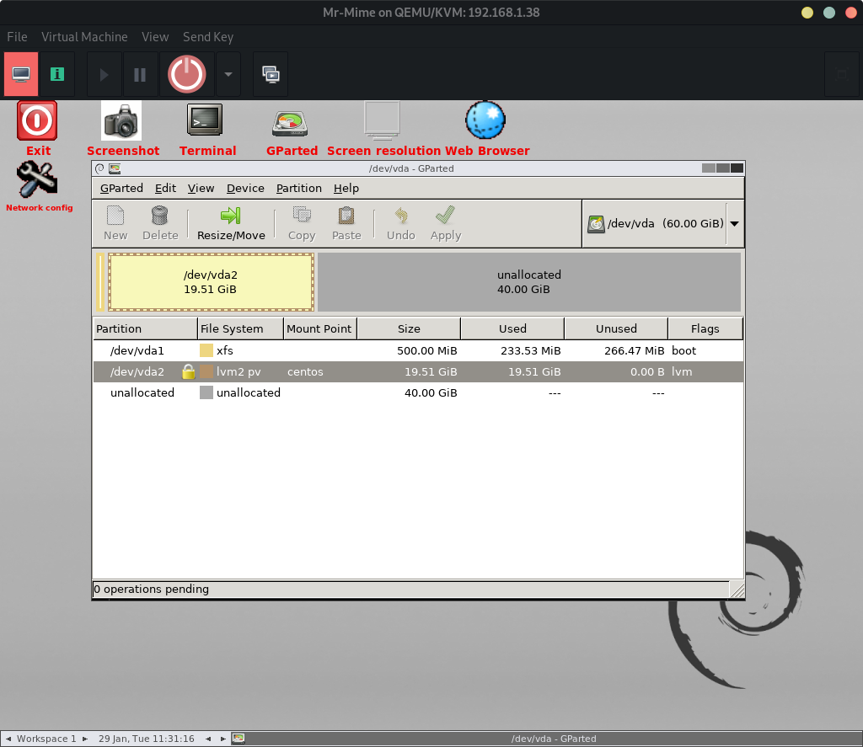Open the Device menu in GParted
Image resolution: width=863 pixels, height=747 pixels.
tap(245, 188)
